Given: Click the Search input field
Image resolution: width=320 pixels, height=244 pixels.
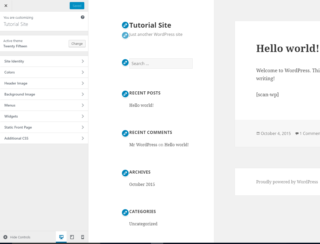Looking at the screenshot, I should (161, 63).
